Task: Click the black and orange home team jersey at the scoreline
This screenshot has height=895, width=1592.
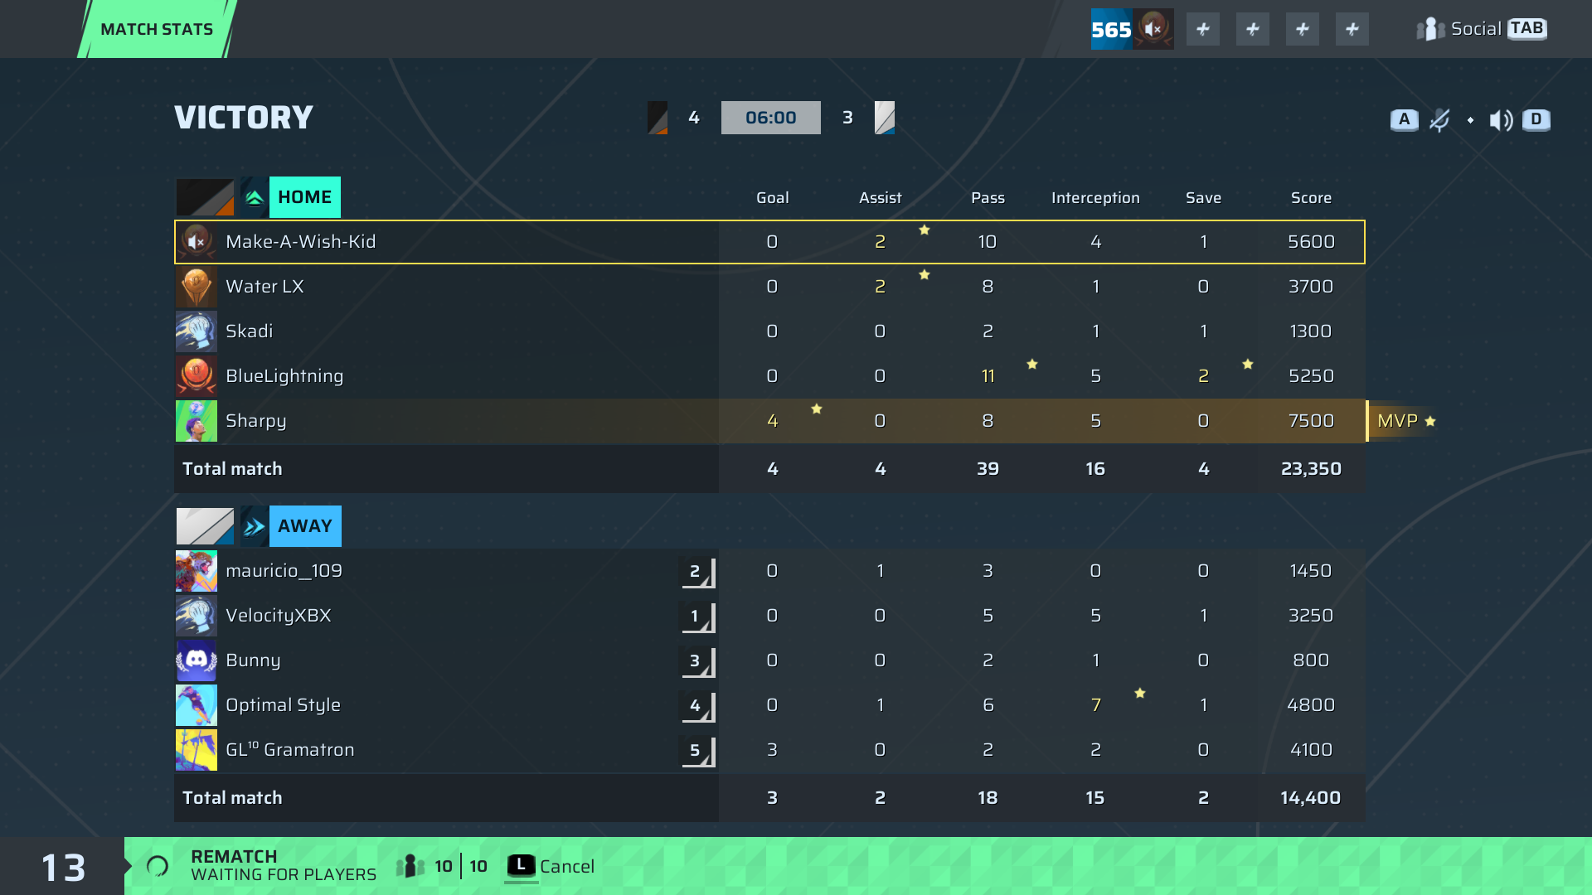Action: (658, 118)
